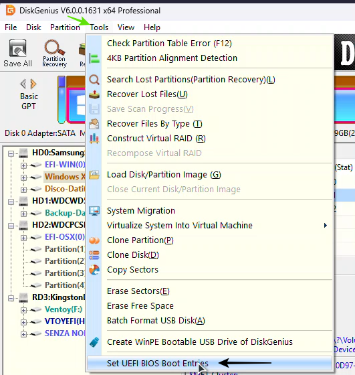The height and width of the screenshot is (375, 355).
Task: Click the Save All toolbar icon
Action: tap(17, 48)
